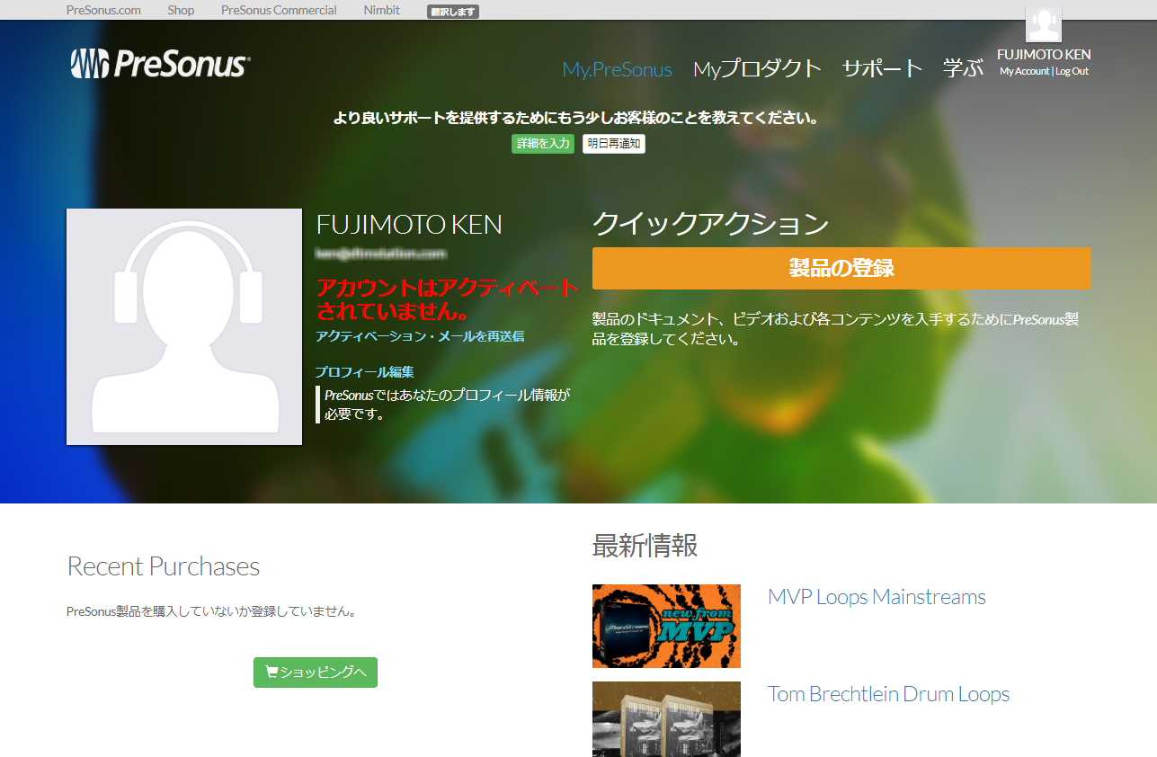Click the green 詳細を入力 button
Screen dimensions: 1157x757
pos(543,144)
